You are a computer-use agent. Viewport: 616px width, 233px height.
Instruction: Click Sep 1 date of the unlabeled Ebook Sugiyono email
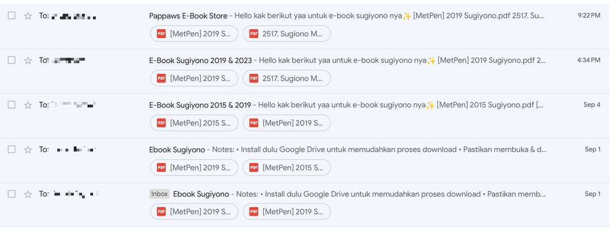point(592,149)
